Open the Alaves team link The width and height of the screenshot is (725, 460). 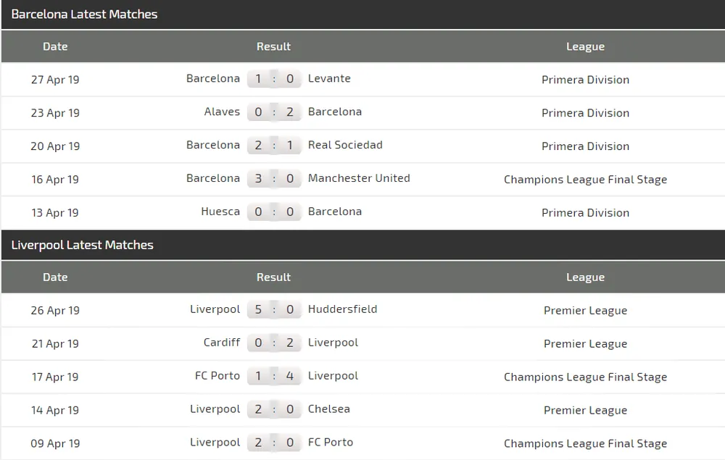coord(222,112)
